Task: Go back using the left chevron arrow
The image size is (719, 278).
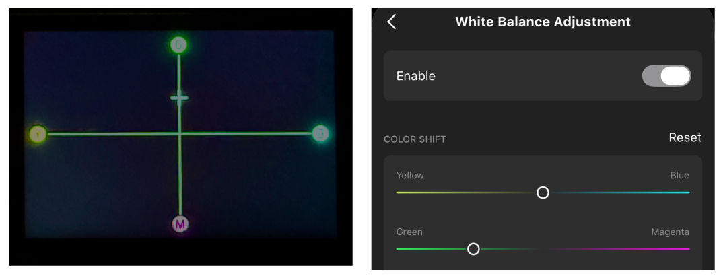Action: point(392,22)
